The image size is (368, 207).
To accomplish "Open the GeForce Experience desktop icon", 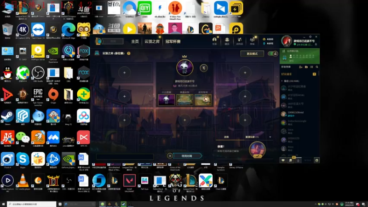I will 53,53.
